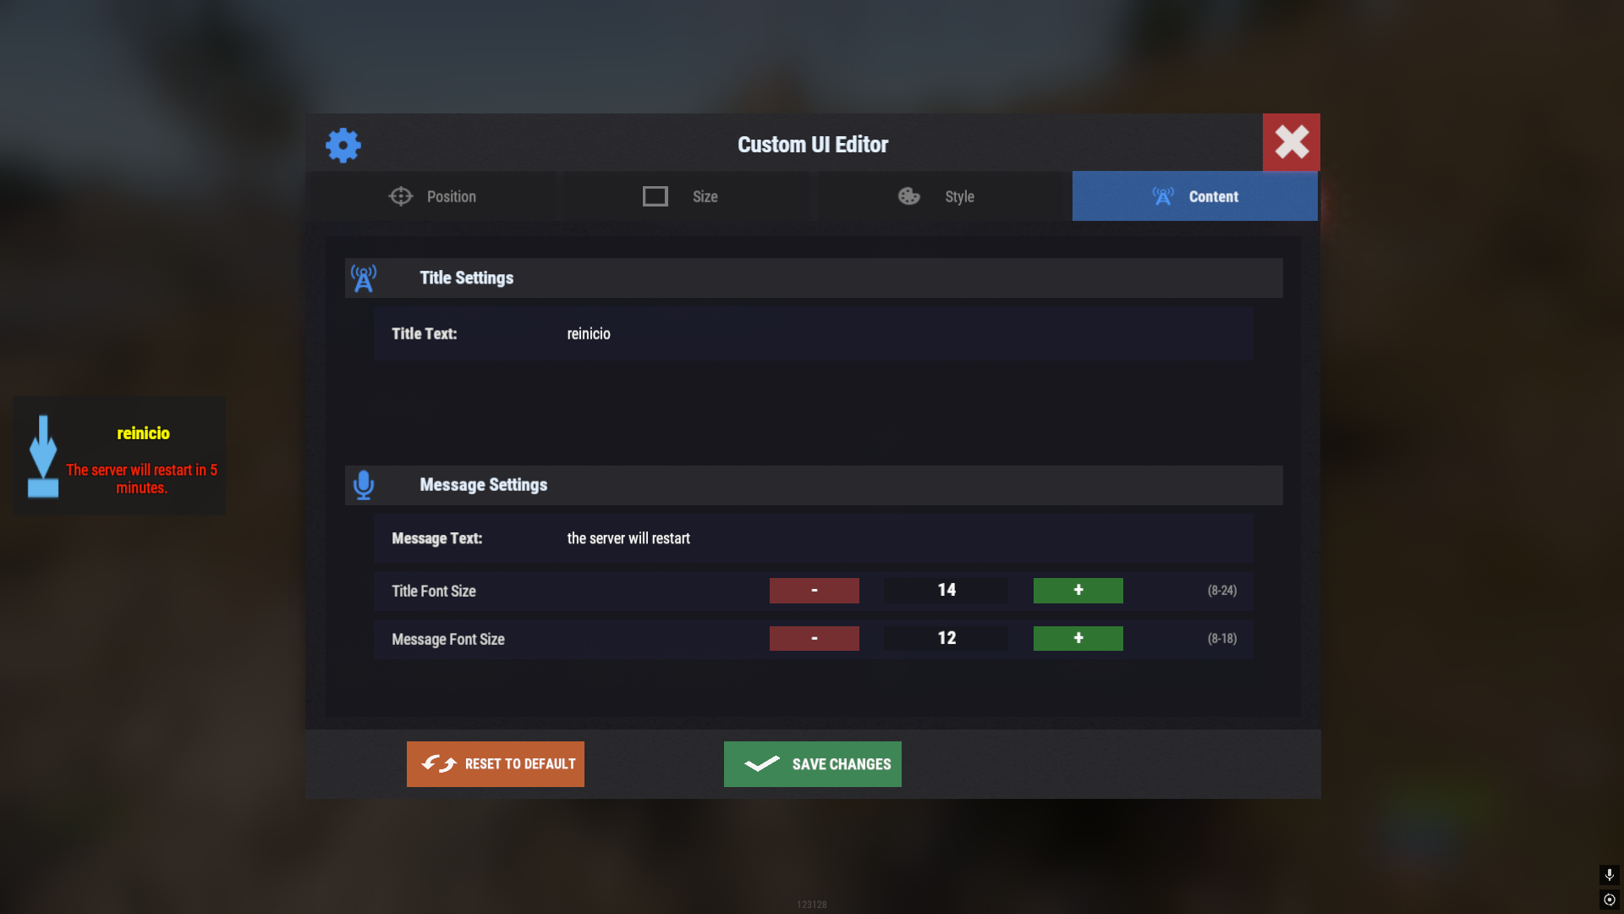Increase the Title Font Size
1624x914 pixels.
point(1078,591)
